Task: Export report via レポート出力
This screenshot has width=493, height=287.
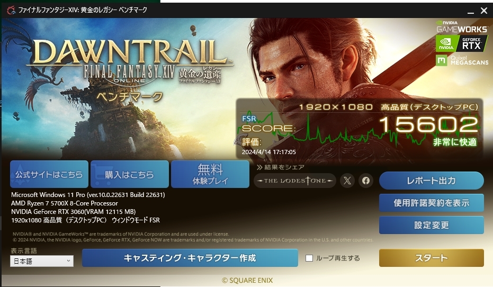Action: (x=432, y=181)
